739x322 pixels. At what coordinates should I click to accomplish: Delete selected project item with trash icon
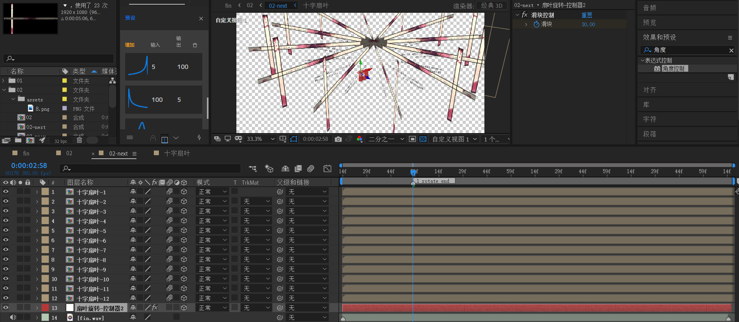pyautogui.click(x=79, y=140)
